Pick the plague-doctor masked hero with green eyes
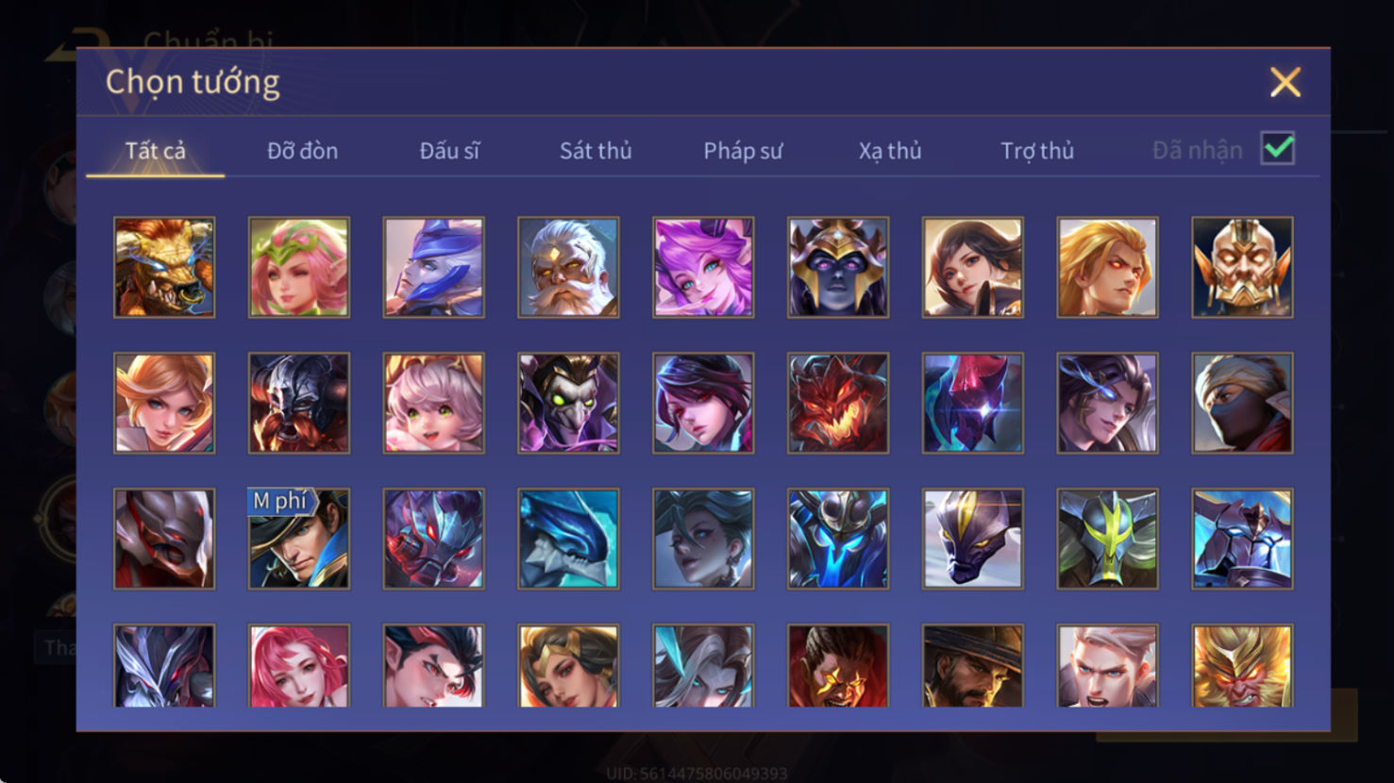 pyautogui.click(x=568, y=403)
